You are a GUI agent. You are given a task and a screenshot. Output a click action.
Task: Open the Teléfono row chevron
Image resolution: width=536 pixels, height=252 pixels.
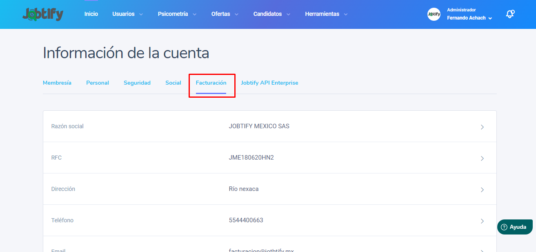482,221
